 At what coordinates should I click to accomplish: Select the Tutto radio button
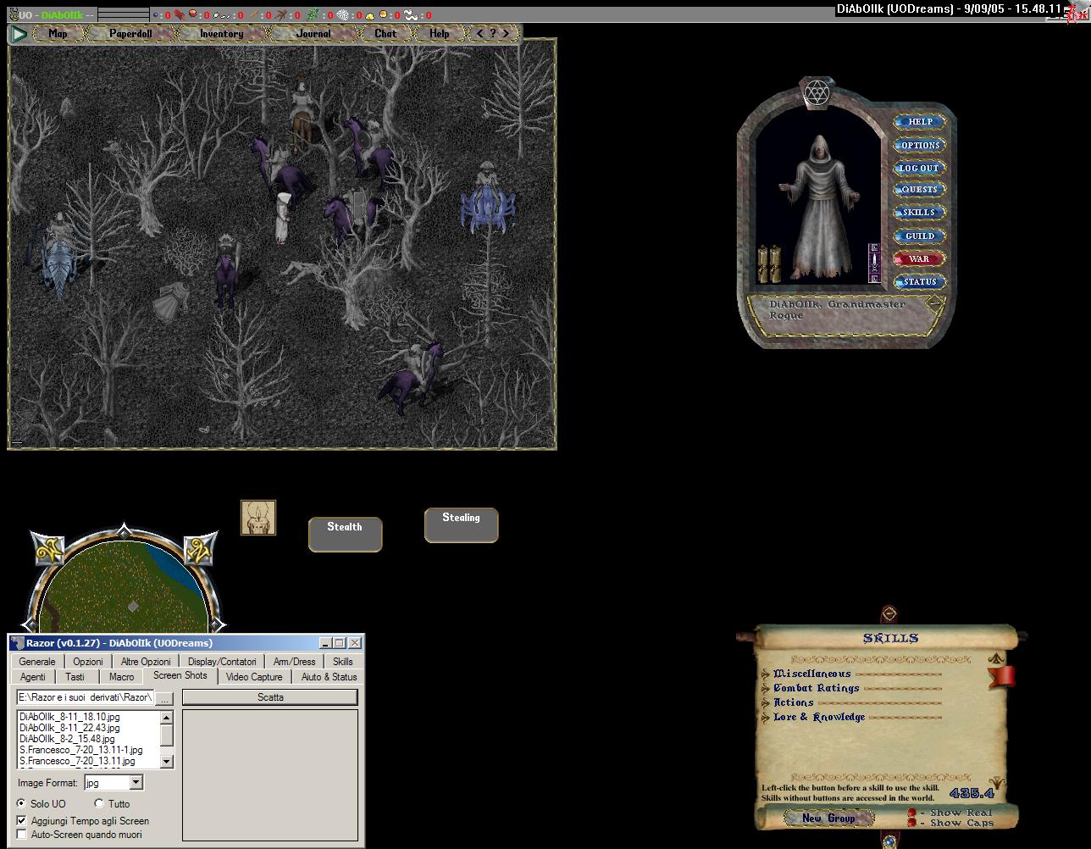coord(99,803)
